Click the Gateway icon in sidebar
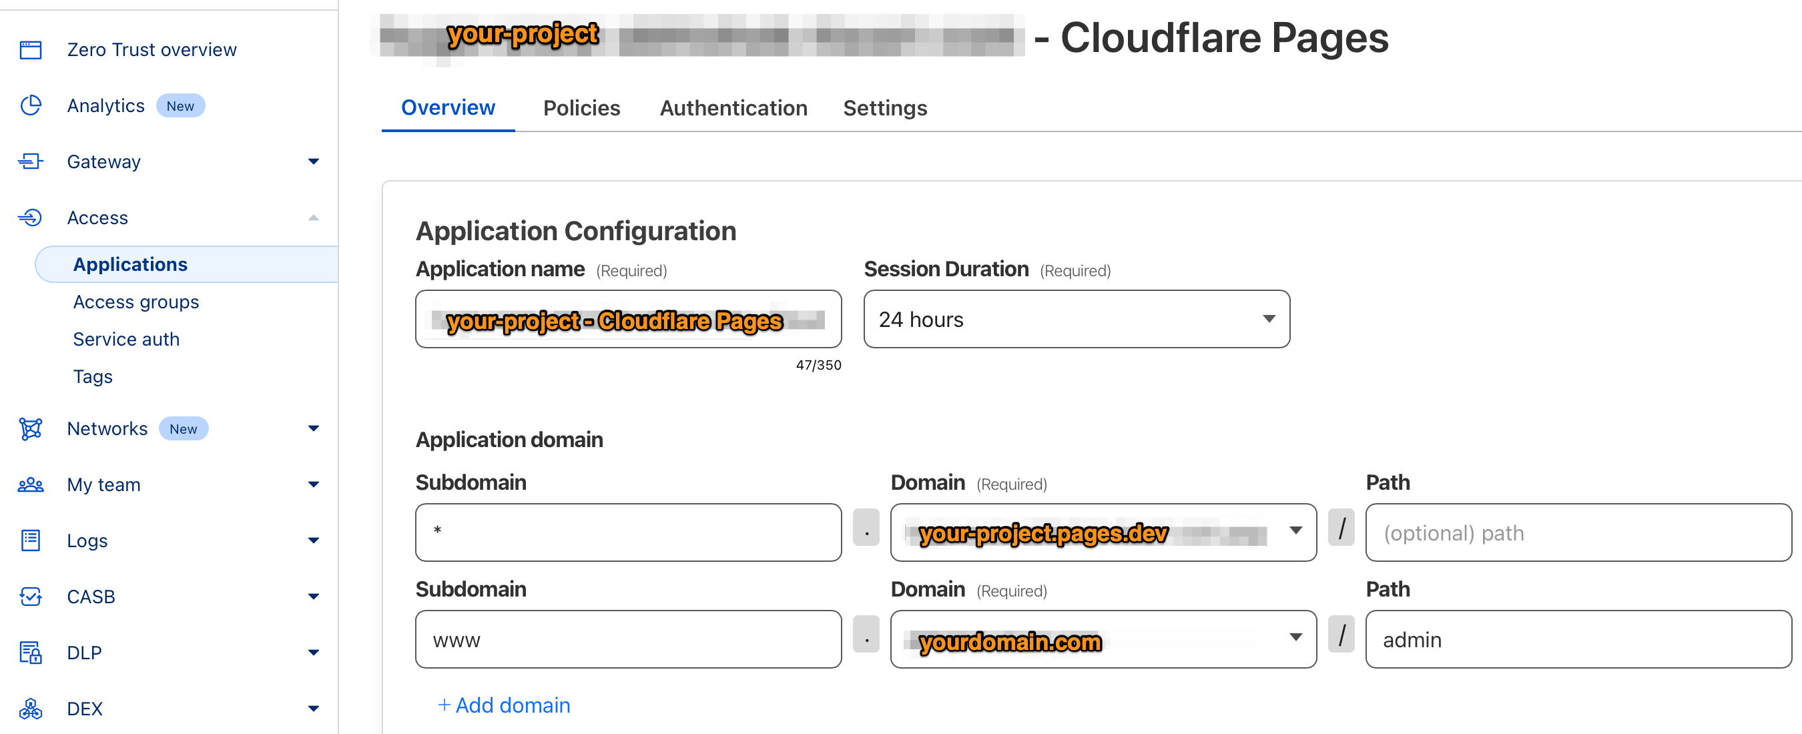Screen dimensions: 1802x734 coord(31,161)
